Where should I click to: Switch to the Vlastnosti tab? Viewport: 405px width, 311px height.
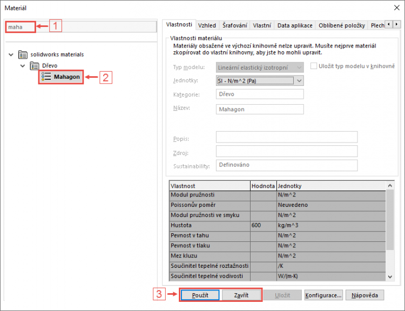[179, 25]
